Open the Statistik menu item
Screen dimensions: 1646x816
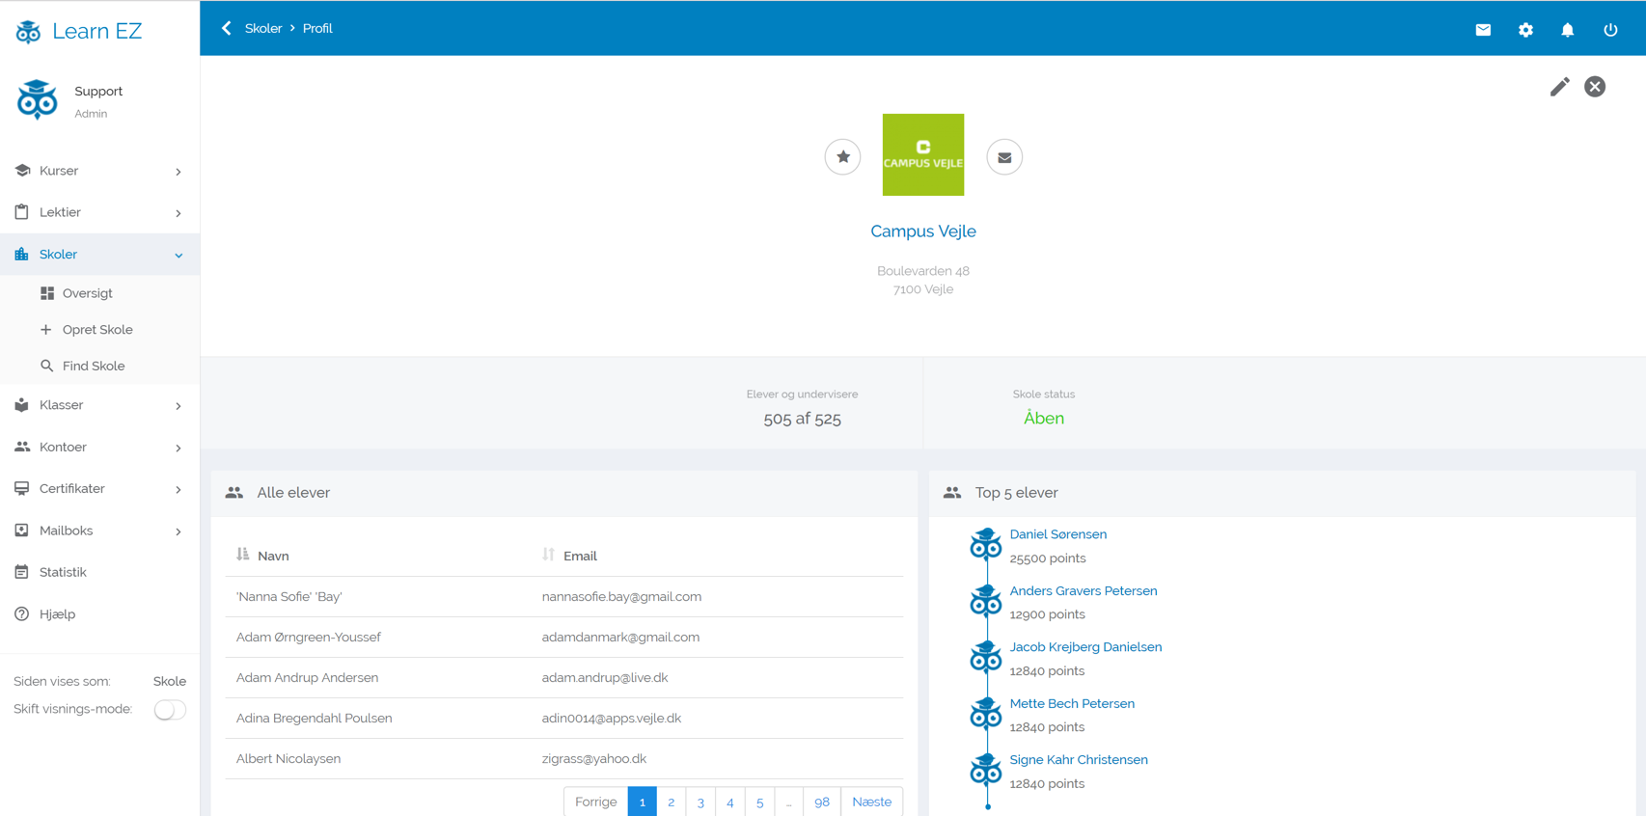63,572
